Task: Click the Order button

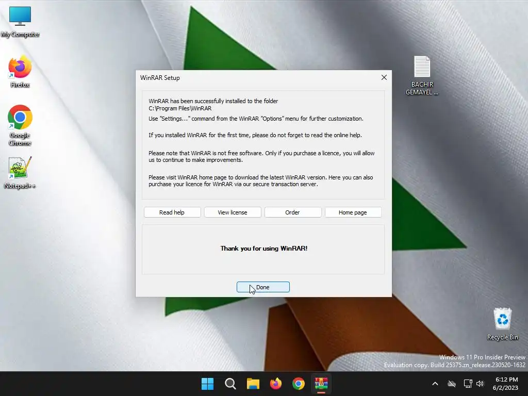Action: tap(293, 212)
